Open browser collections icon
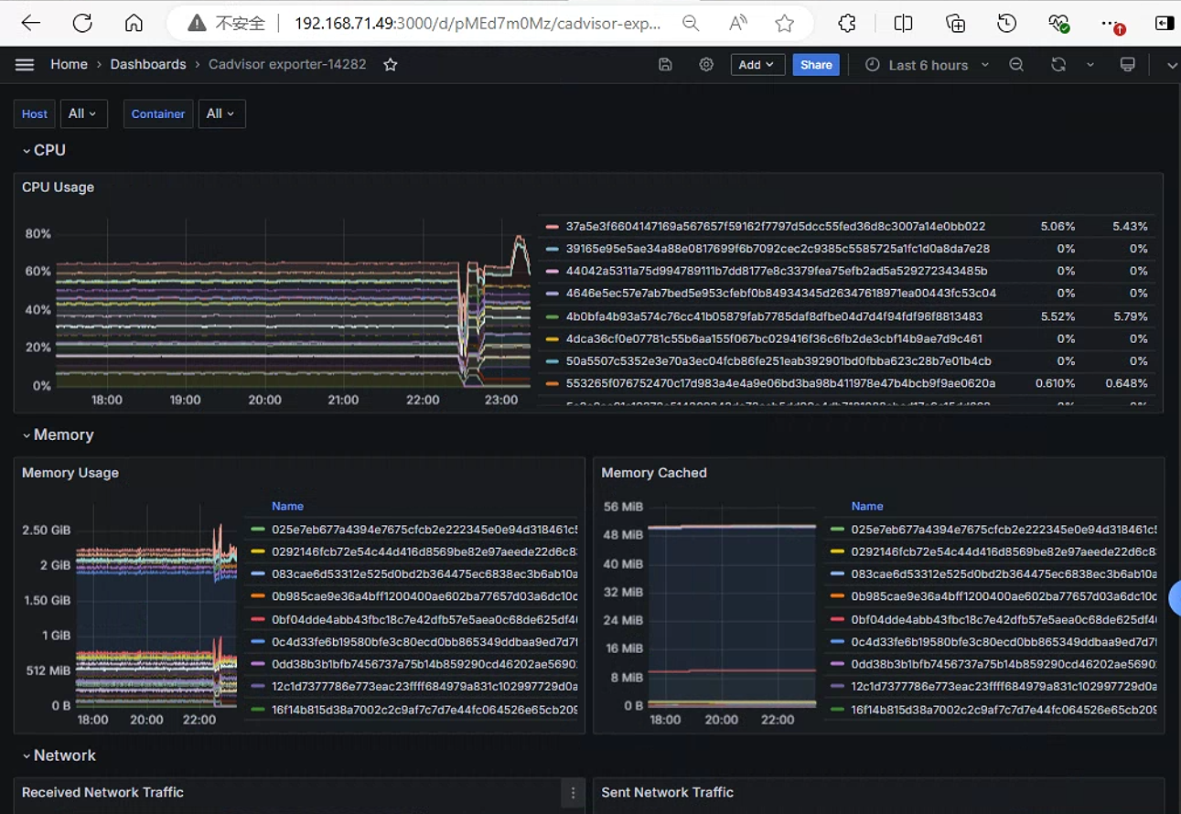 click(x=955, y=24)
